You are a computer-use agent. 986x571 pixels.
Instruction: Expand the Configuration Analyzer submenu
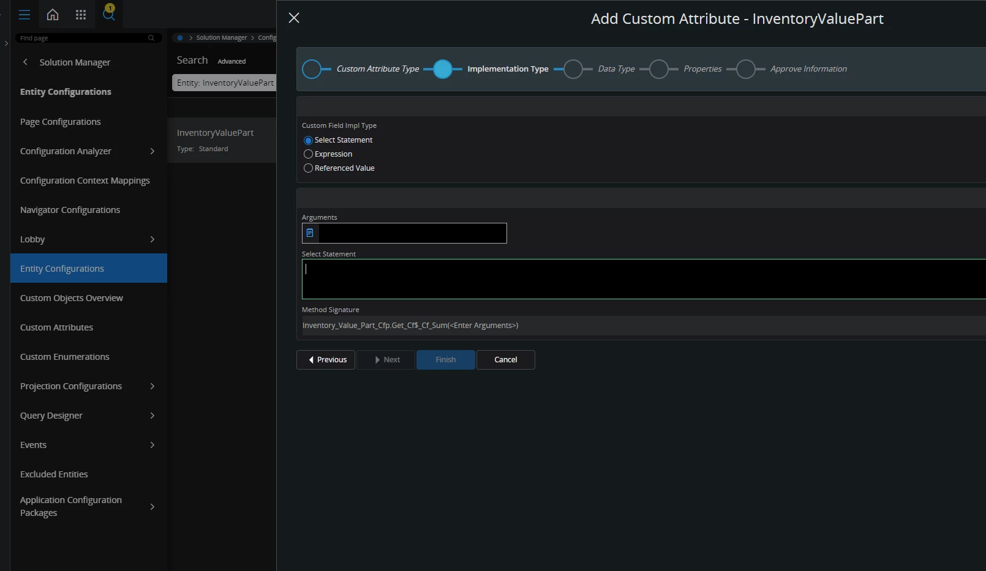[152, 151]
